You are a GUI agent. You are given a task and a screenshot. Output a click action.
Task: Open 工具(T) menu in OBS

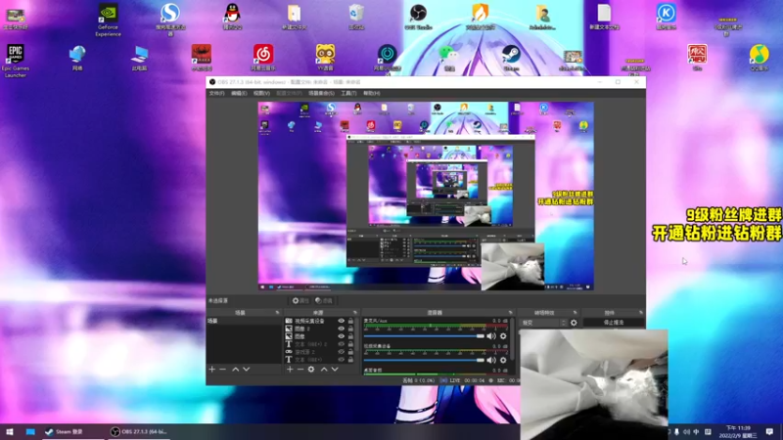coord(348,93)
